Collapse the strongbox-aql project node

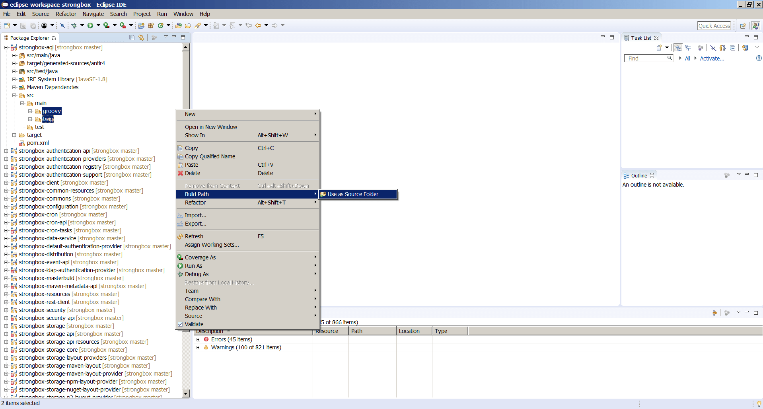6,47
